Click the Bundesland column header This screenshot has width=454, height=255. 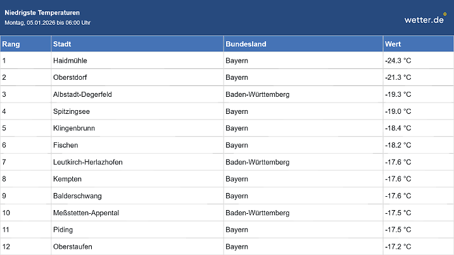(246, 44)
